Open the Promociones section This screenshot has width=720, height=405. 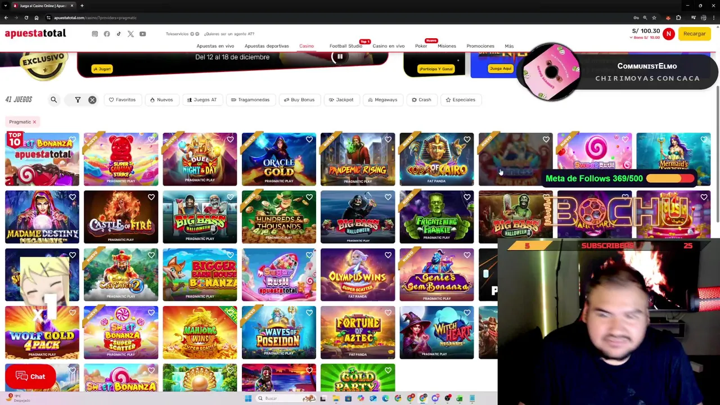(480, 46)
